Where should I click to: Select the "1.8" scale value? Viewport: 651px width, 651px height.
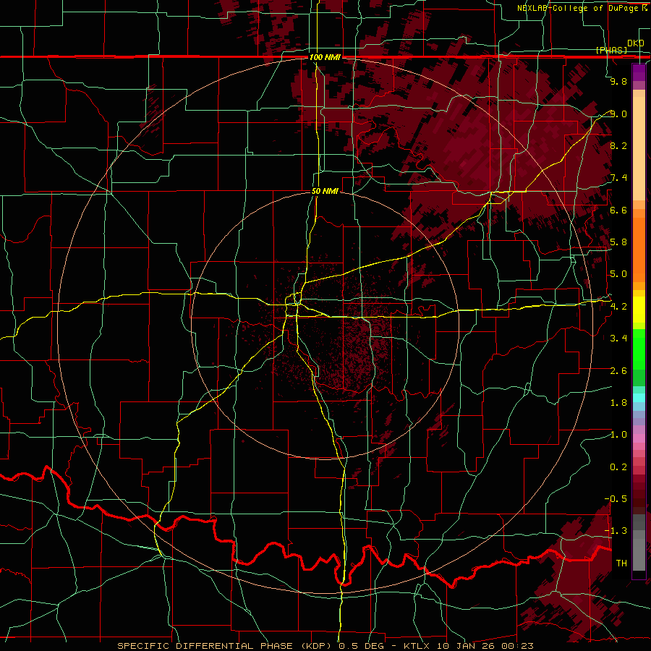click(618, 402)
